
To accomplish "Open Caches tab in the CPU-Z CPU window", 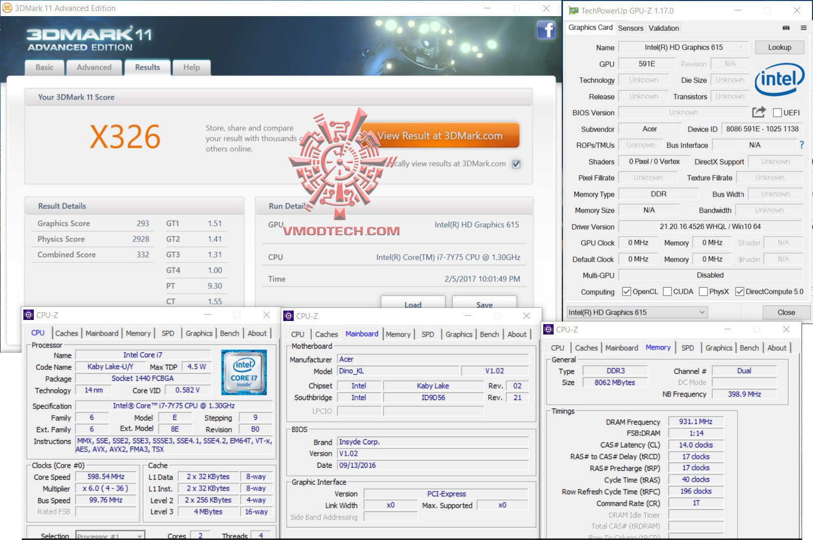I will point(67,333).
